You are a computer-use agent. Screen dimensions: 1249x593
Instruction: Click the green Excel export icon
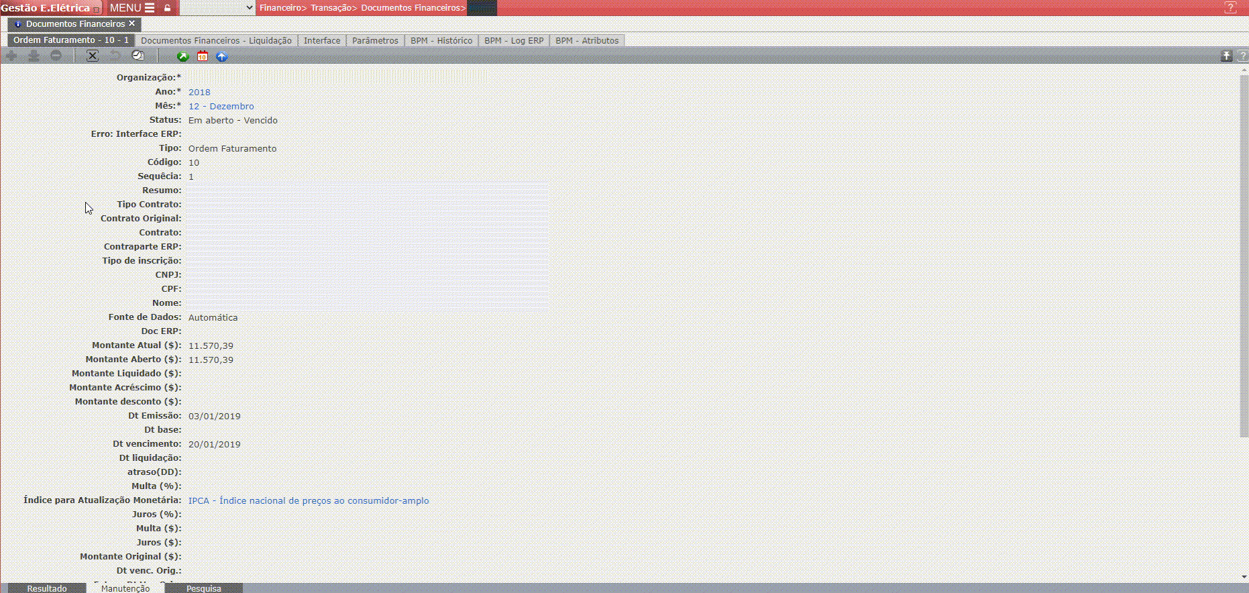pos(182,56)
